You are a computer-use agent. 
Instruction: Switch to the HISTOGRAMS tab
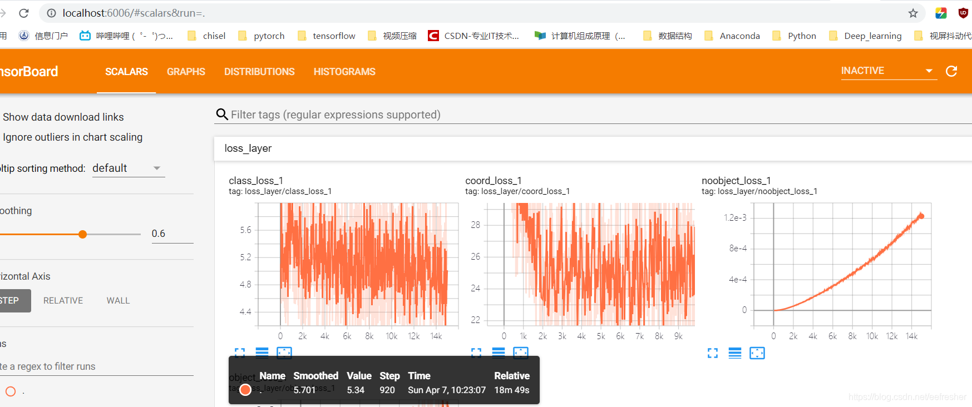[x=344, y=71]
